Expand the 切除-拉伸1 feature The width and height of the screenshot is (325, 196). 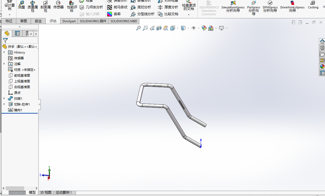[x=4, y=104]
